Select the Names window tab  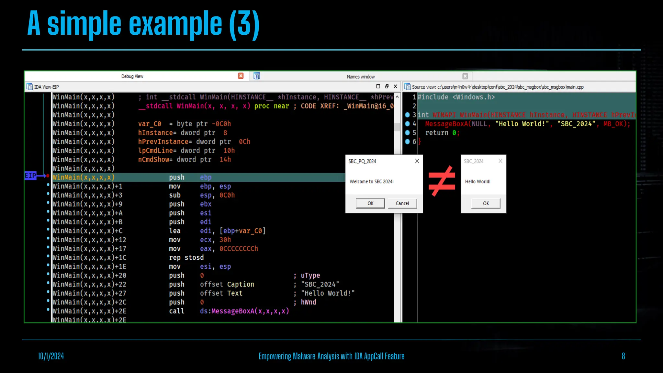361,77
